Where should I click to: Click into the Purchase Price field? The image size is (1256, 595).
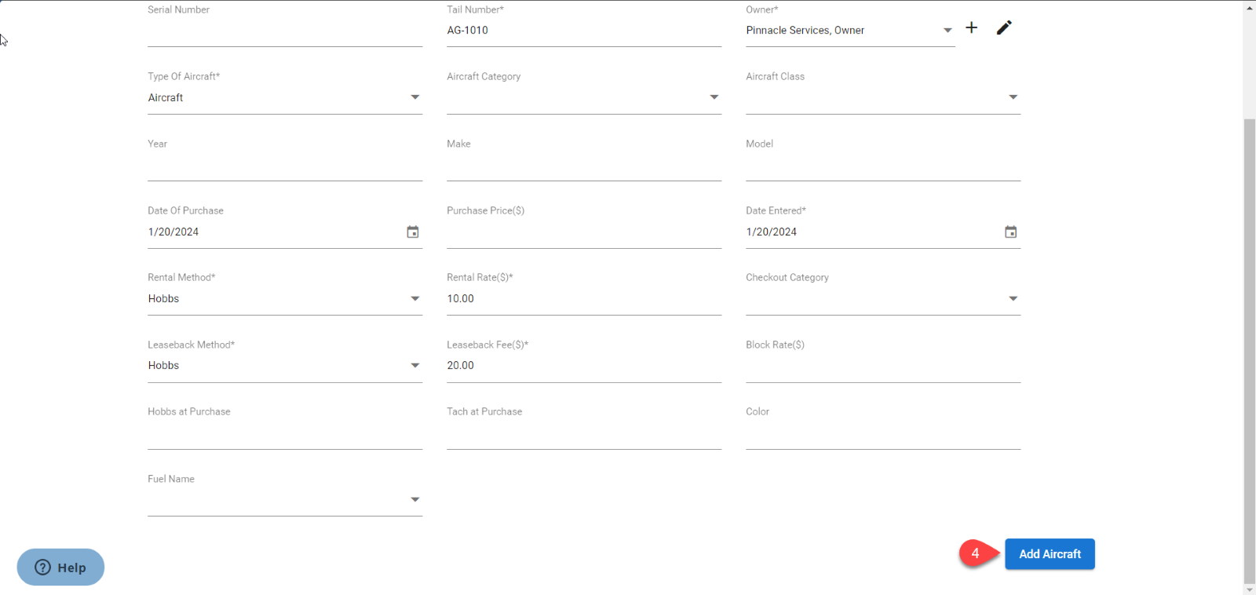[x=583, y=232]
